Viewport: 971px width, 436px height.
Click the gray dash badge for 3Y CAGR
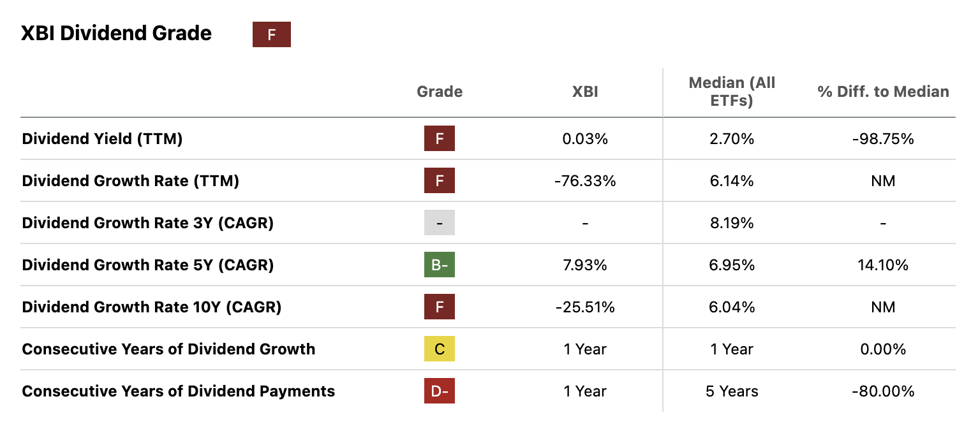coord(439,222)
